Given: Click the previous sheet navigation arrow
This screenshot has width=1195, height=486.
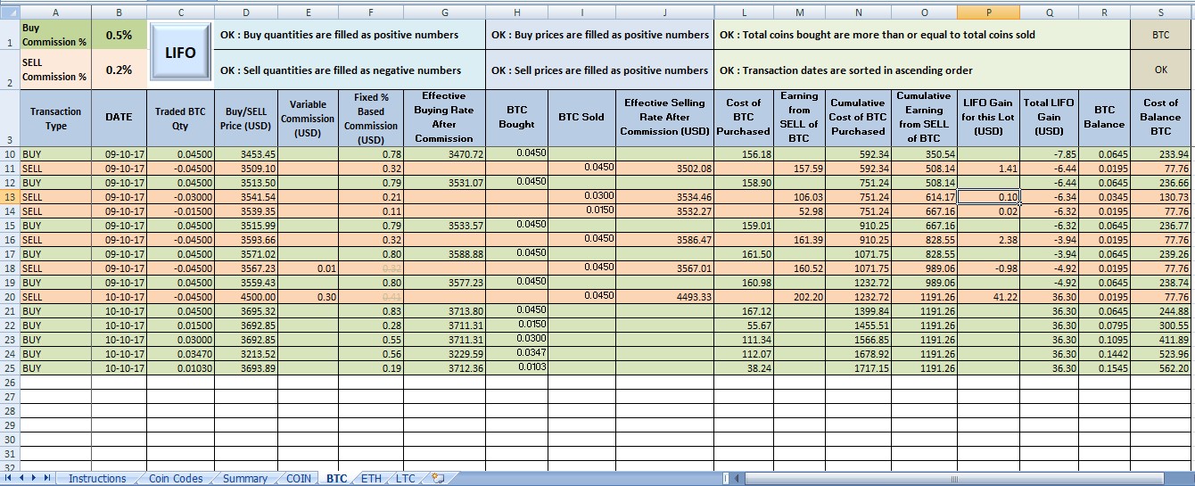Looking at the screenshot, I should pos(22,479).
